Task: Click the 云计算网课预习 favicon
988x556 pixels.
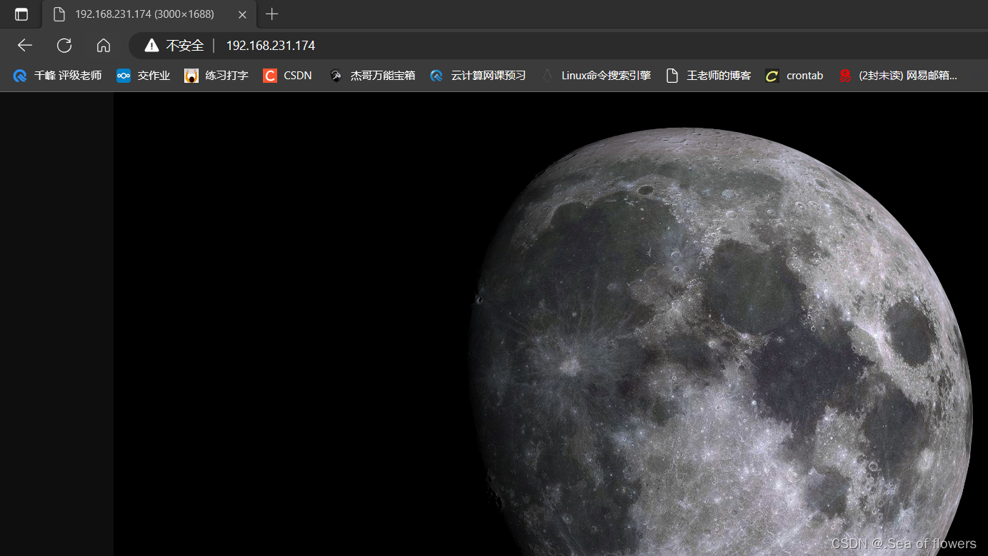Action: point(436,76)
